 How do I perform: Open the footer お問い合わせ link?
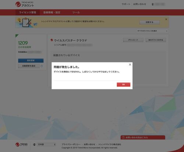tap(89, 144)
